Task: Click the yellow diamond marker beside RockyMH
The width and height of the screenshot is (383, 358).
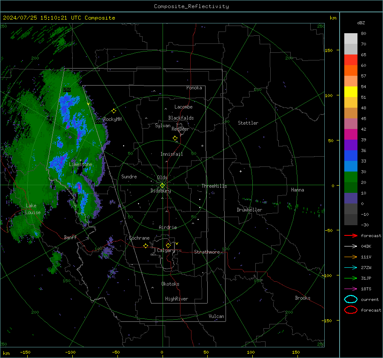Action: pos(114,111)
